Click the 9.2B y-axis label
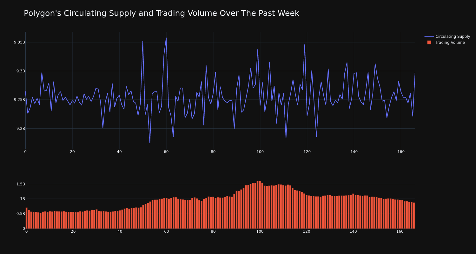The width and height of the screenshot is (476, 254). click(x=21, y=129)
